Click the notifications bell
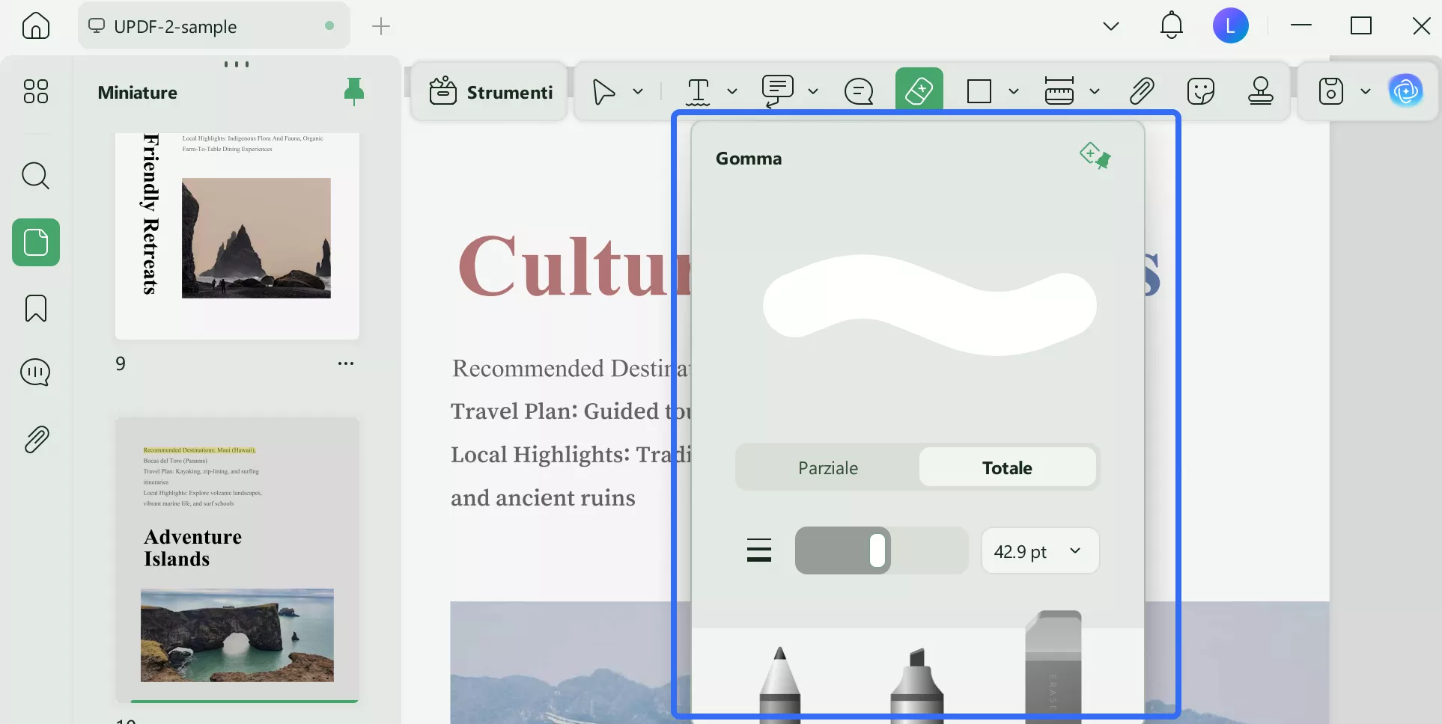 pyautogui.click(x=1171, y=26)
